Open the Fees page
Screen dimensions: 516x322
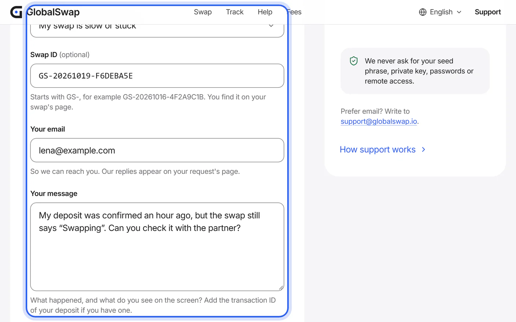[294, 12]
